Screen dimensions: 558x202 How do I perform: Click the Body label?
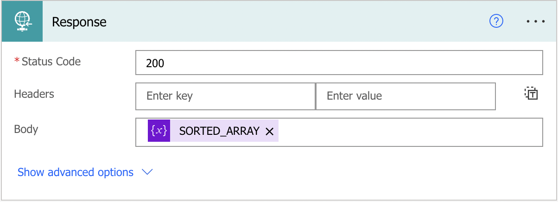26,129
